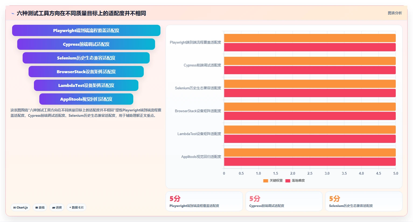Click the x-axis tick 1.0
The width and height of the screenshot is (413, 222).
tap(258, 173)
